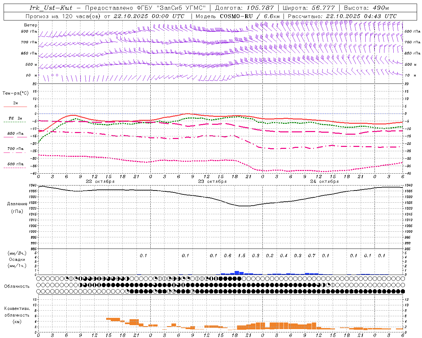Click the 0.4 precipitation amount value
422x338 pixels.
pos(284,256)
